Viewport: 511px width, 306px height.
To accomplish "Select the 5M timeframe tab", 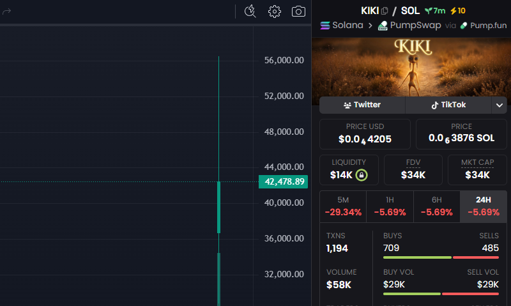I will 343,206.
